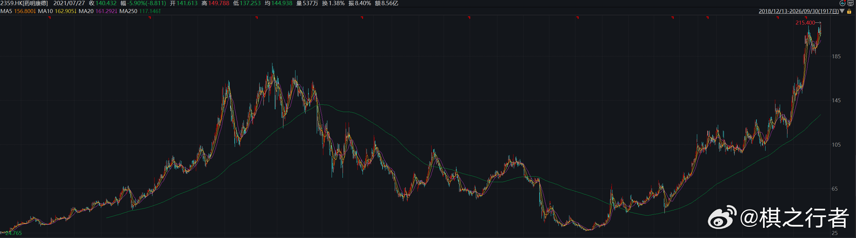Viewport: 856px width, 238px height.
Task: Click the low price 137.253
Action: point(250,3)
